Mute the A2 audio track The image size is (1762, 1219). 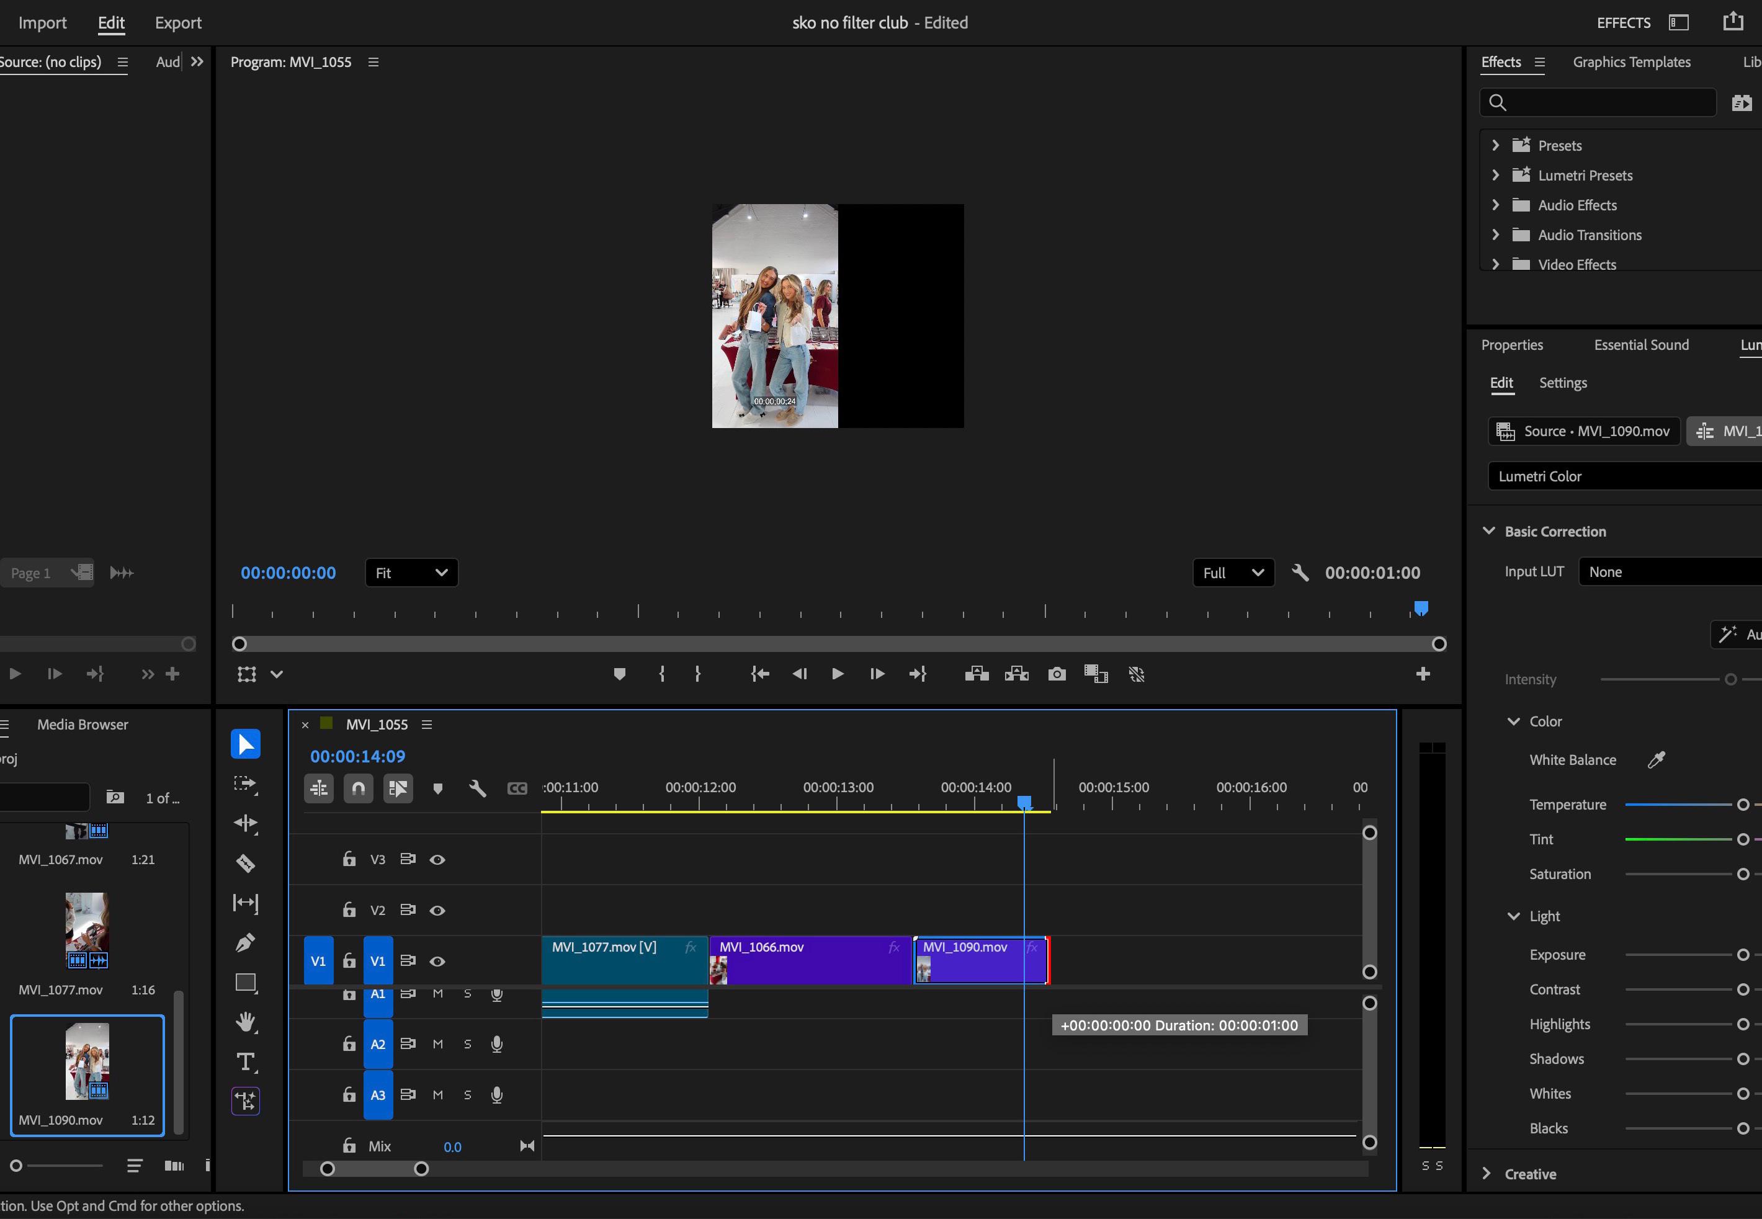437,1044
